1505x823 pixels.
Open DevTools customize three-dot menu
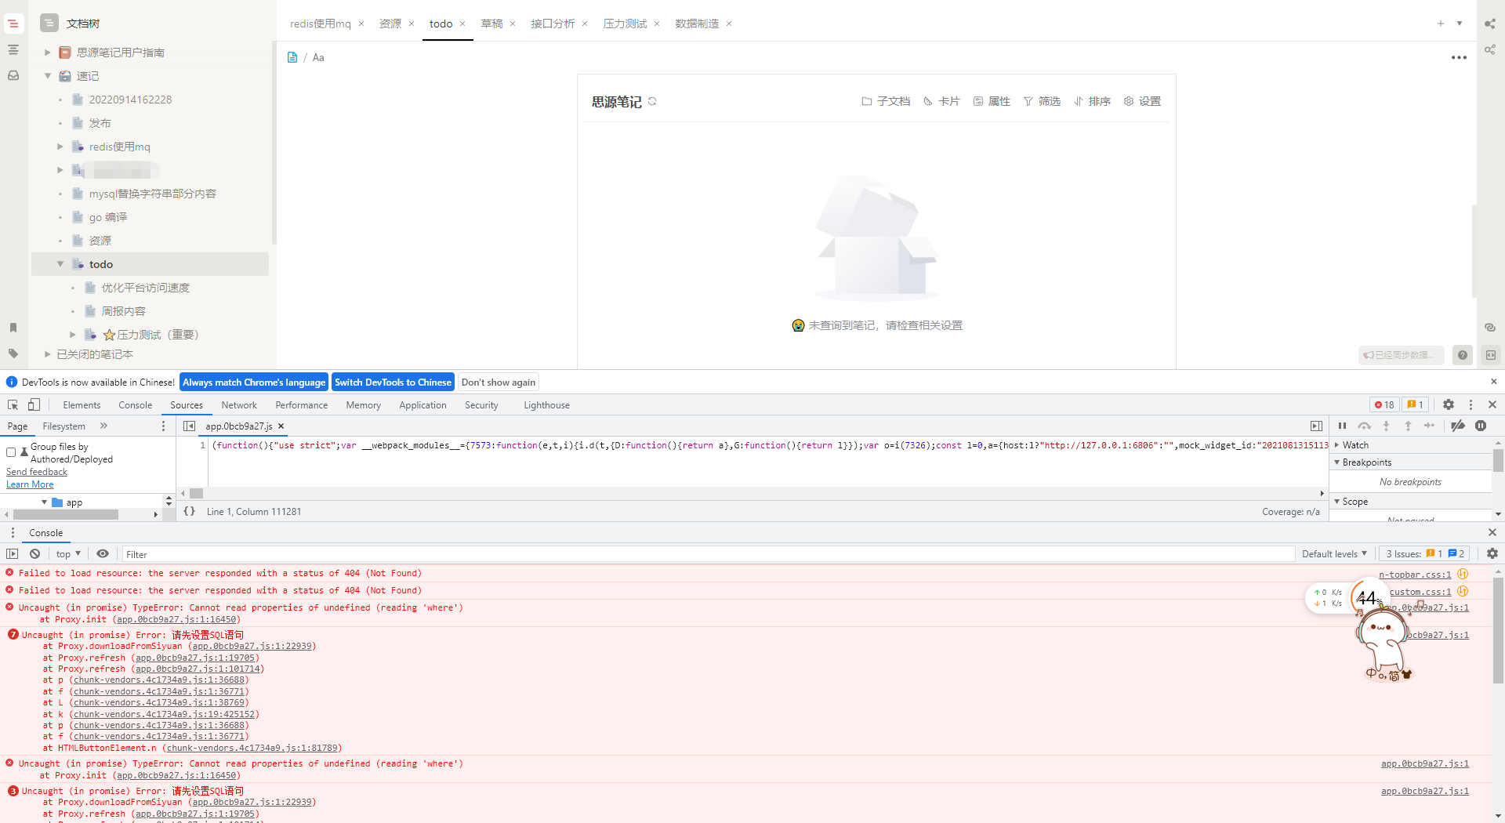tap(1471, 404)
